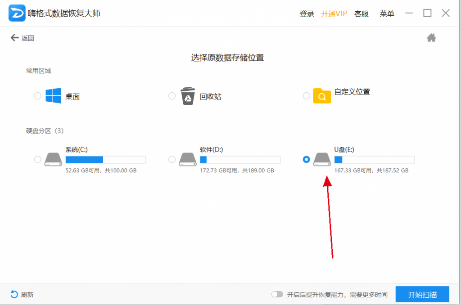Open 开通VIP in the title bar

coord(334,14)
